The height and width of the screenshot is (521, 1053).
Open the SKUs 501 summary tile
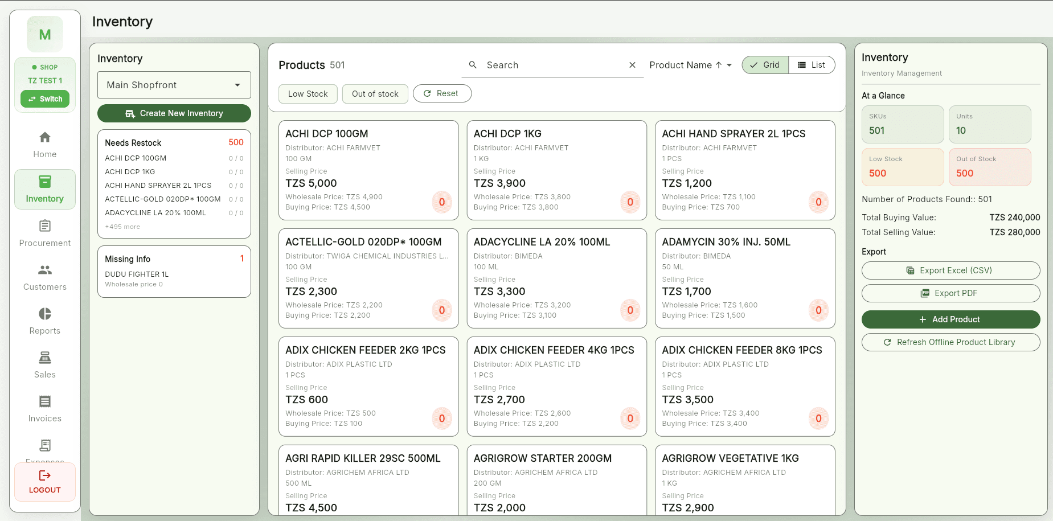pos(903,124)
